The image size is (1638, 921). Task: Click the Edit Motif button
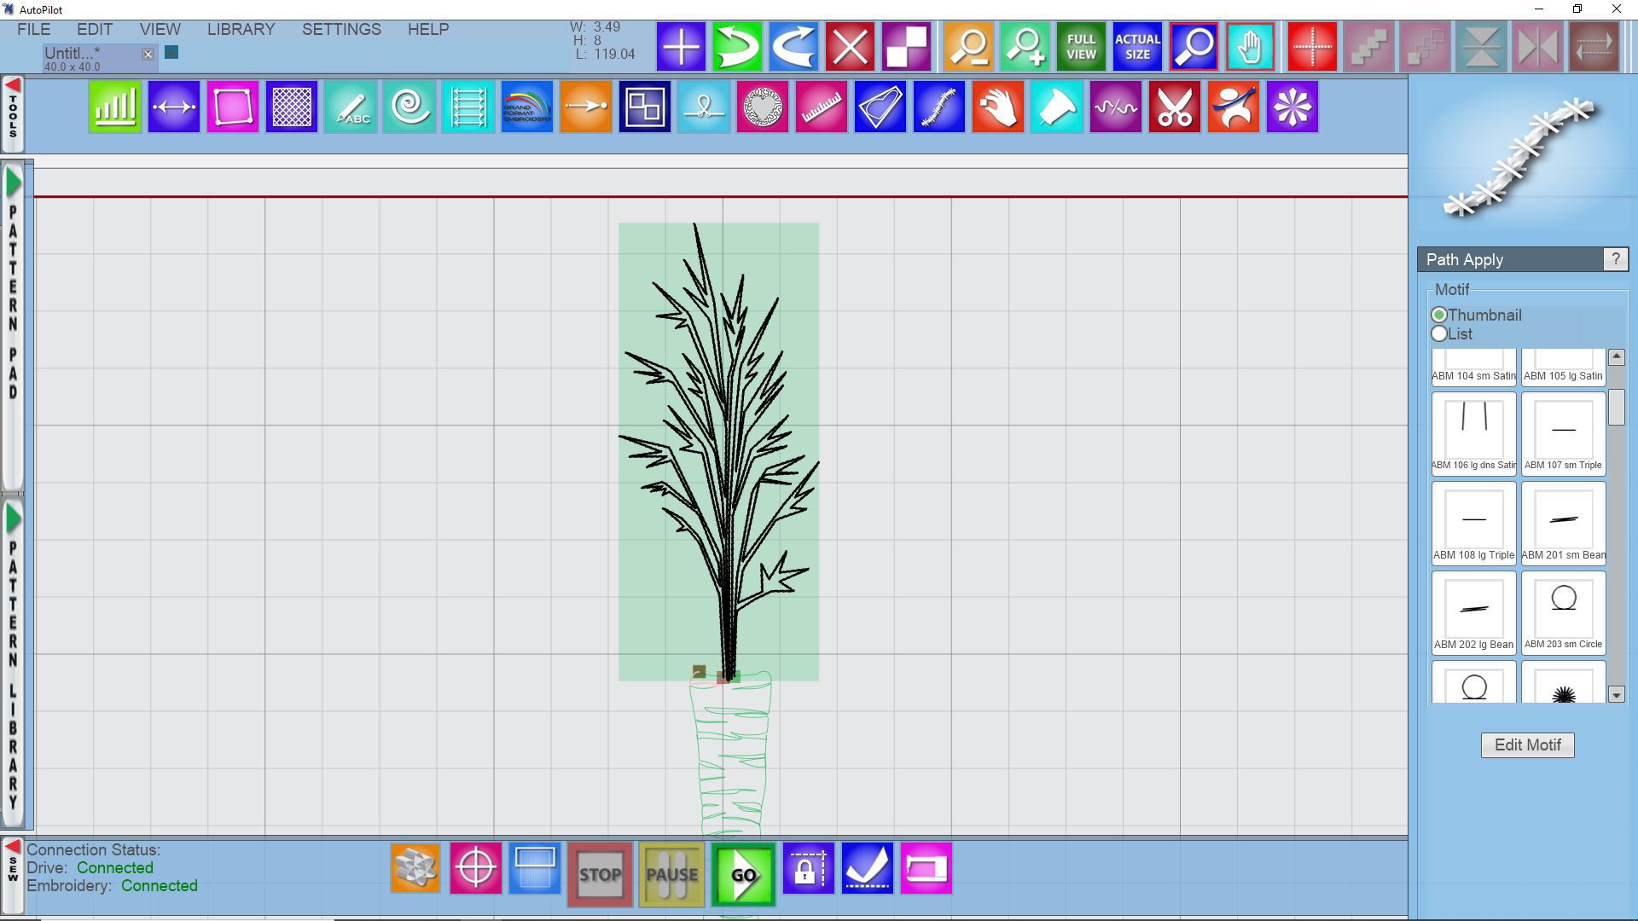click(x=1527, y=745)
